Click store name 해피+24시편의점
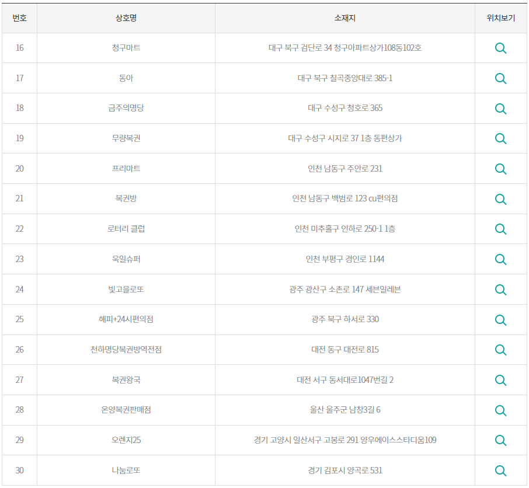 pyautogui.click(x=126, y=319)
